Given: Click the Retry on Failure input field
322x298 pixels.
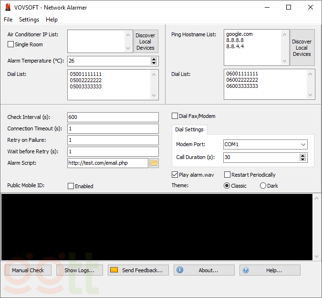Looking at the screenshot, I should [113, 140].
